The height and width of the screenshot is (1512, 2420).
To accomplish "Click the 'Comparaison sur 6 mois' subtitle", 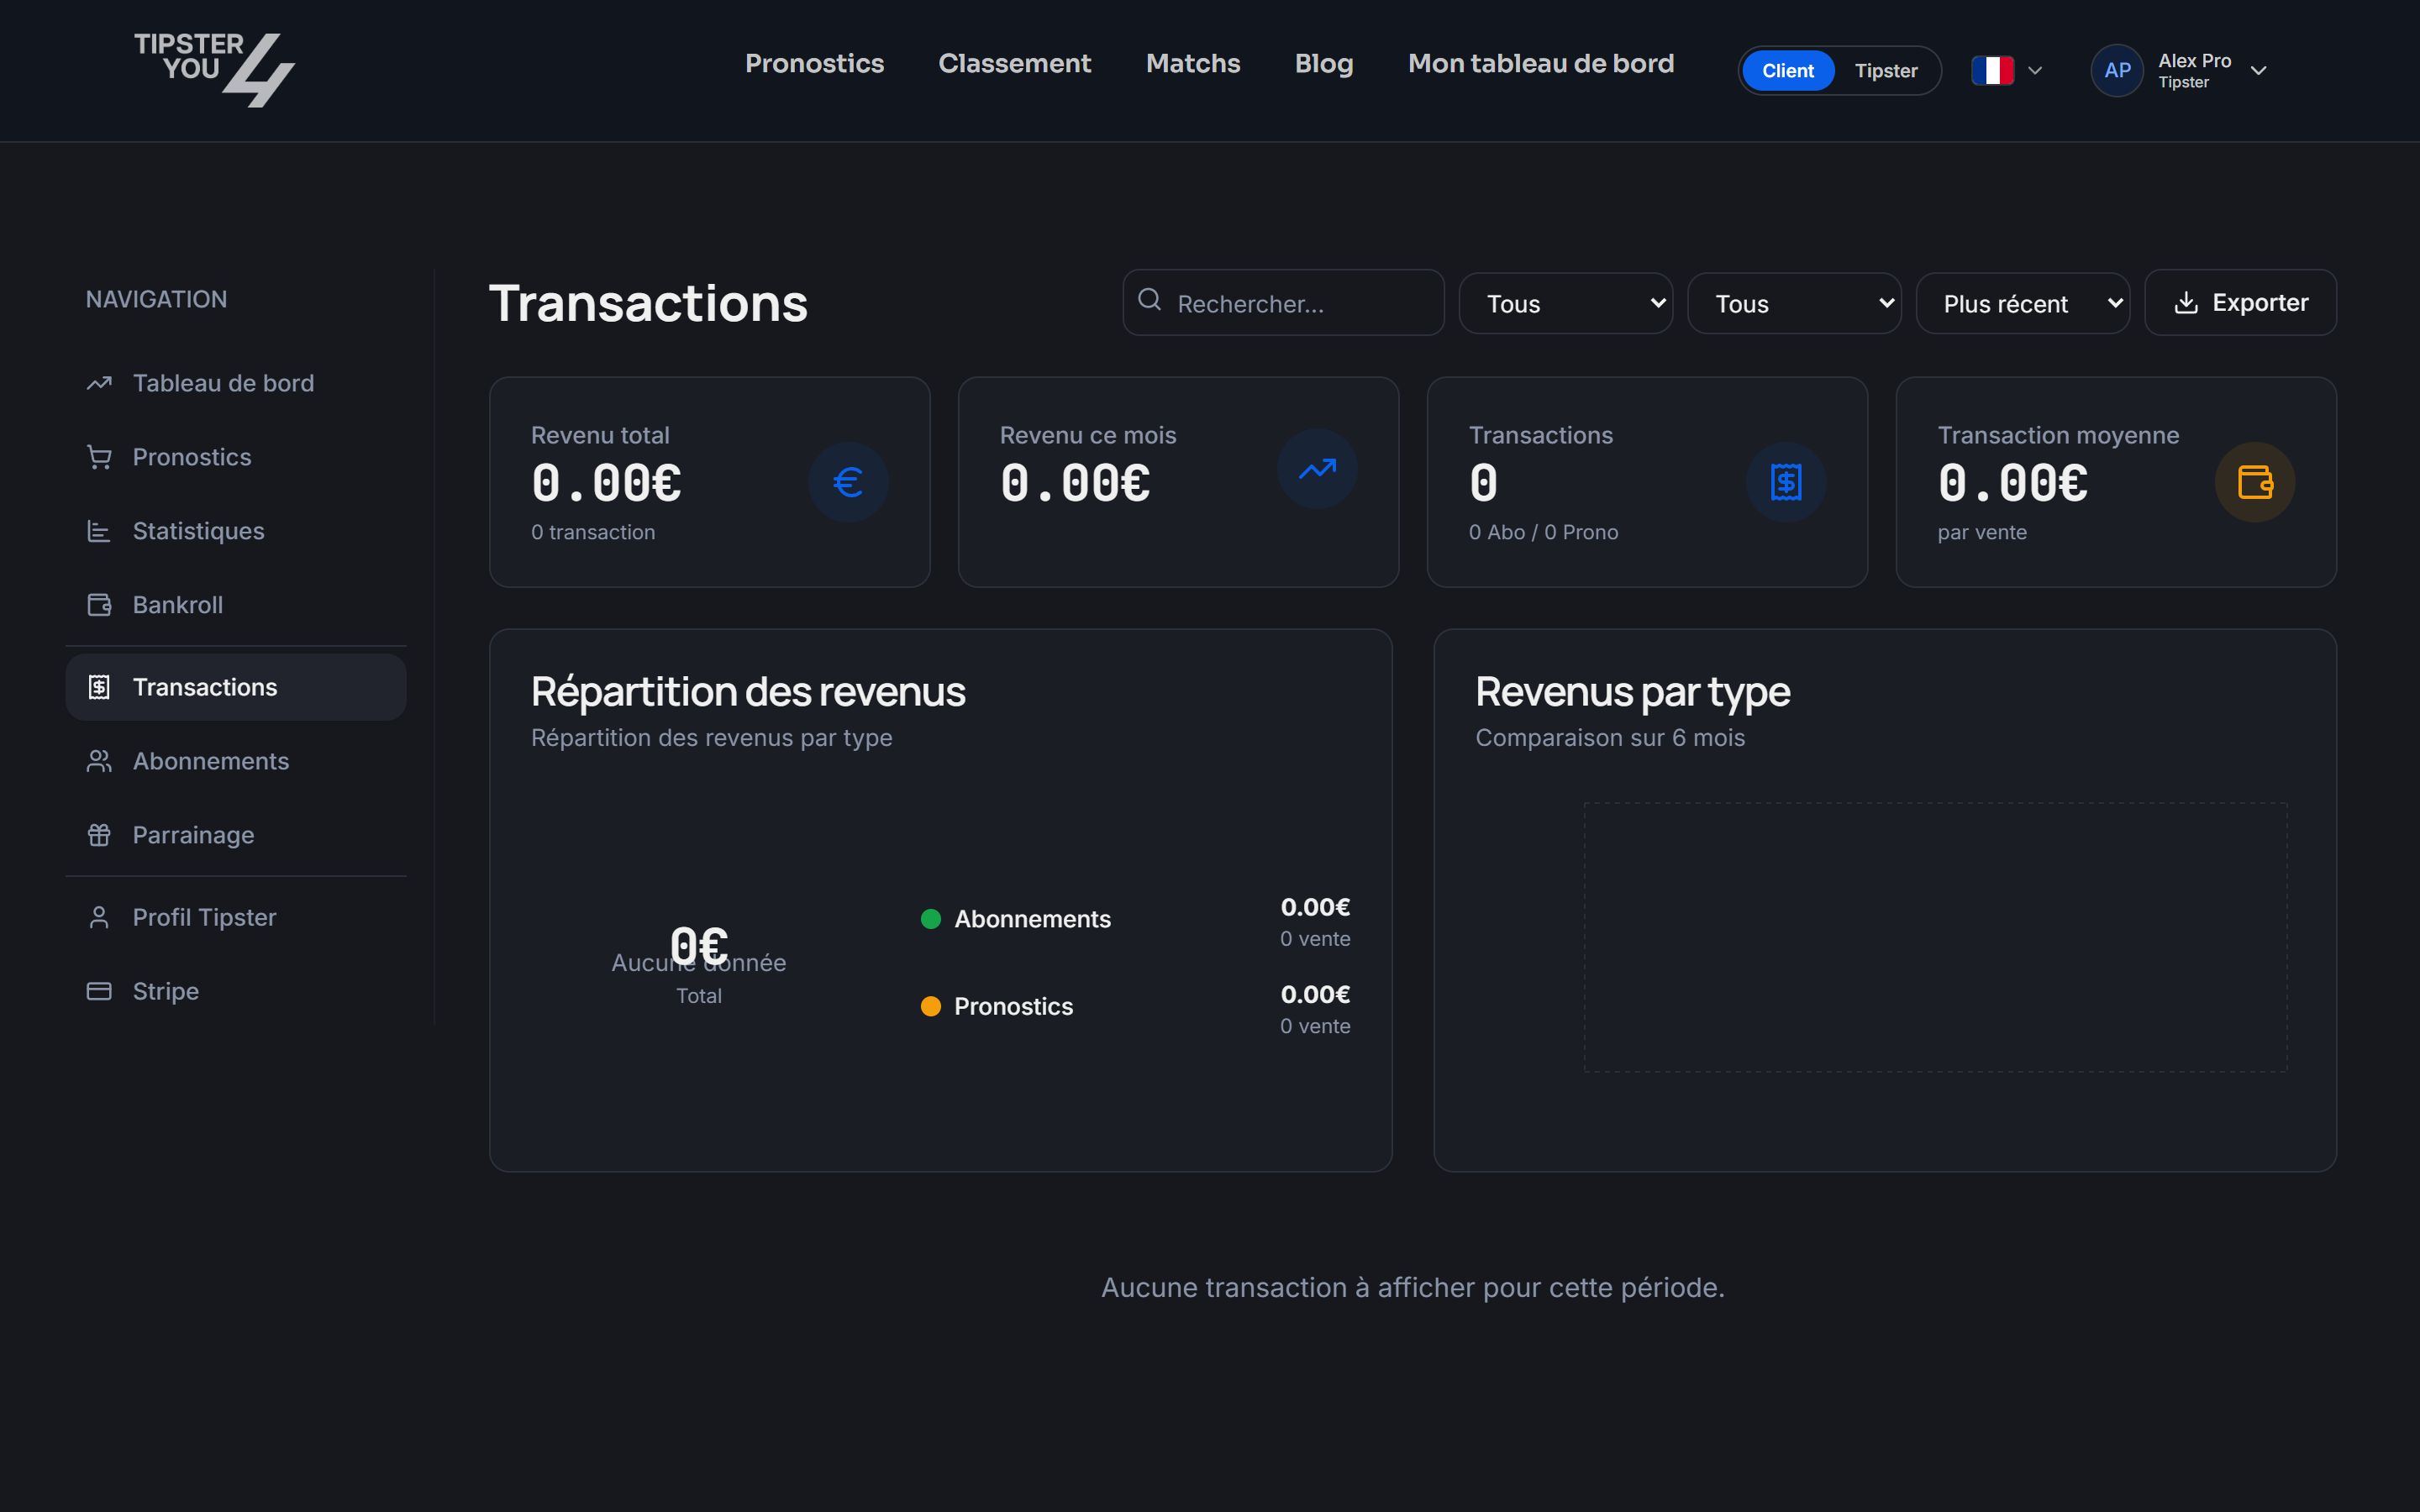I will click(1610, 738).
